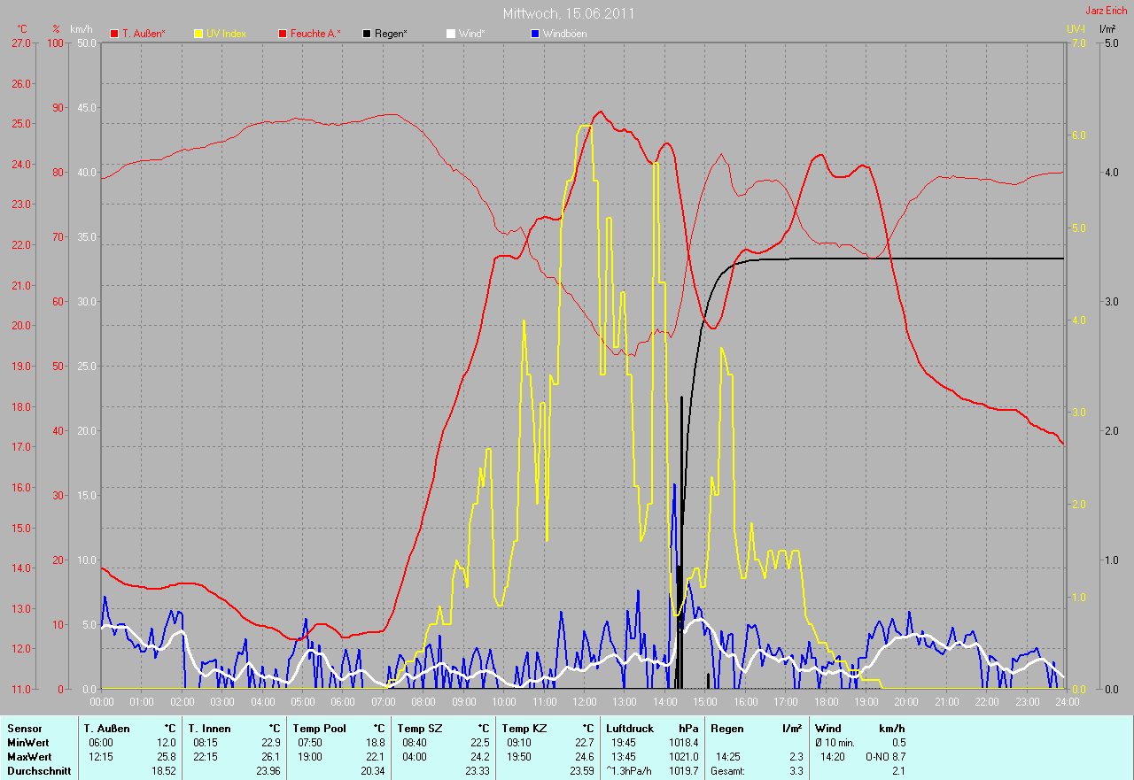Click the red T. Außen legend swatch
Image resolution: width=1134 pixels, height=780 pixels.
click(x=114, y=34)
